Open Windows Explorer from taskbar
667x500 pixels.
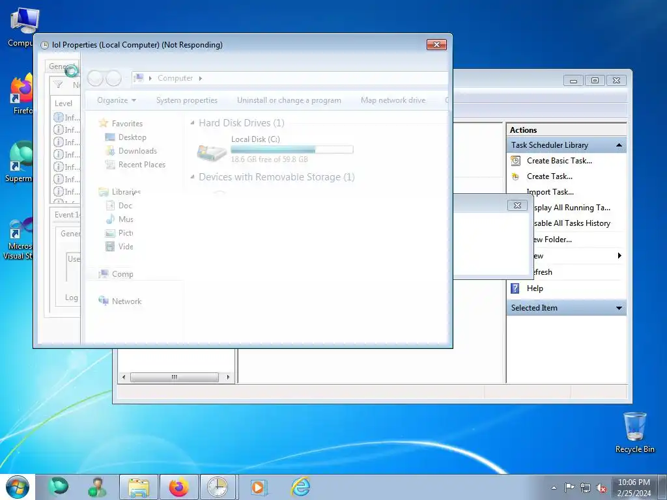(x=139, y=487)
